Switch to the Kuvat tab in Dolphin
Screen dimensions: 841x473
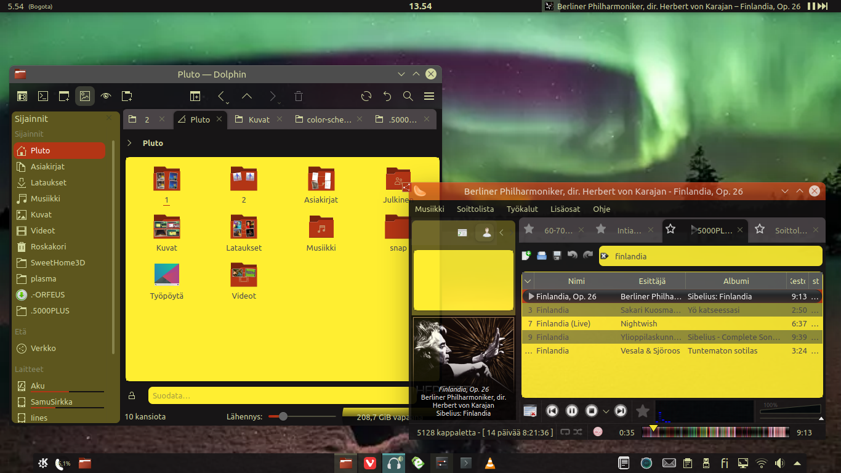coord(259,119)
